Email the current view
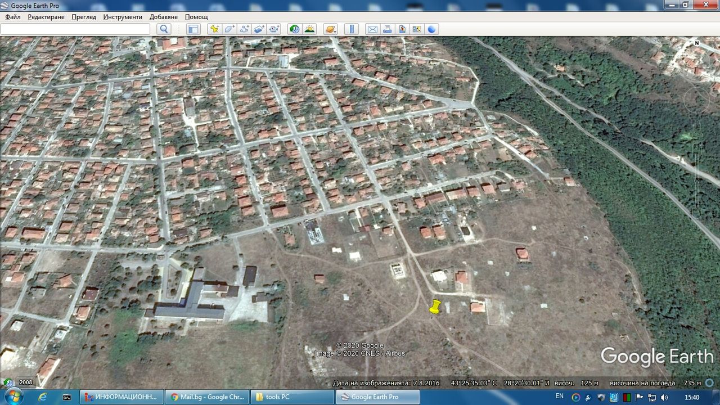Viewport: 720px width, 405px height. click(x=372, y=29)
